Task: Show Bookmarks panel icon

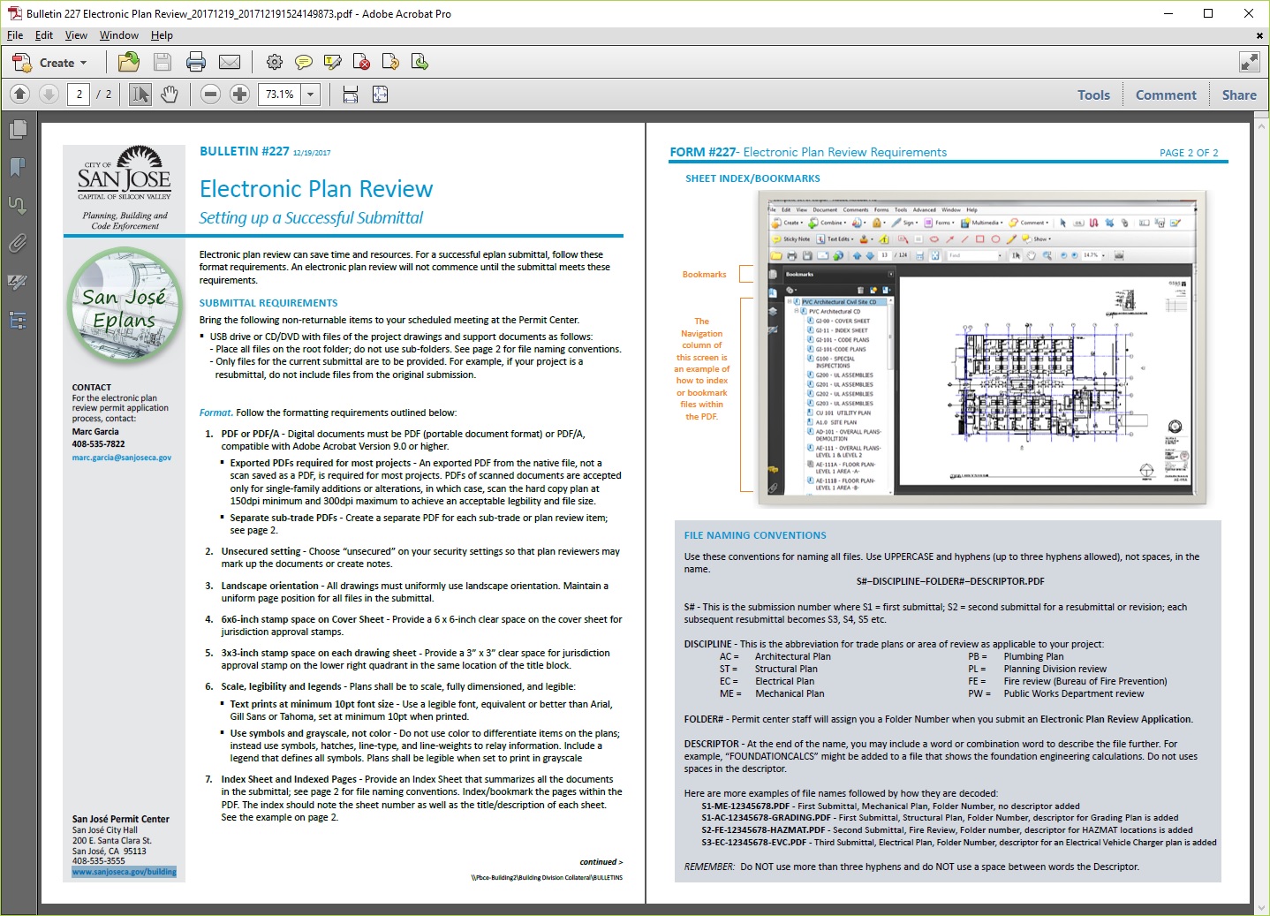Action: pyautogui.click(x=18, y=168)
